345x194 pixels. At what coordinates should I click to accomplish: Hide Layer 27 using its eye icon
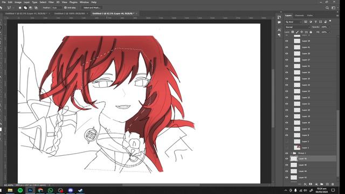287,60
